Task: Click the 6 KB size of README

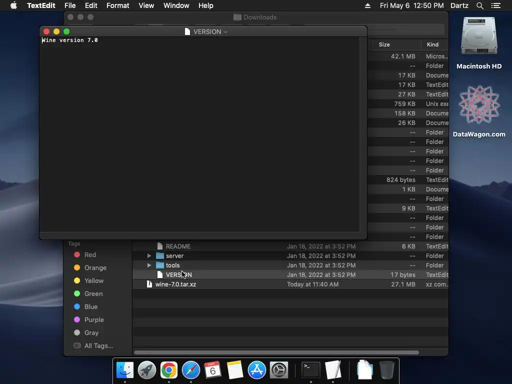Action: [x=408, y=246]
